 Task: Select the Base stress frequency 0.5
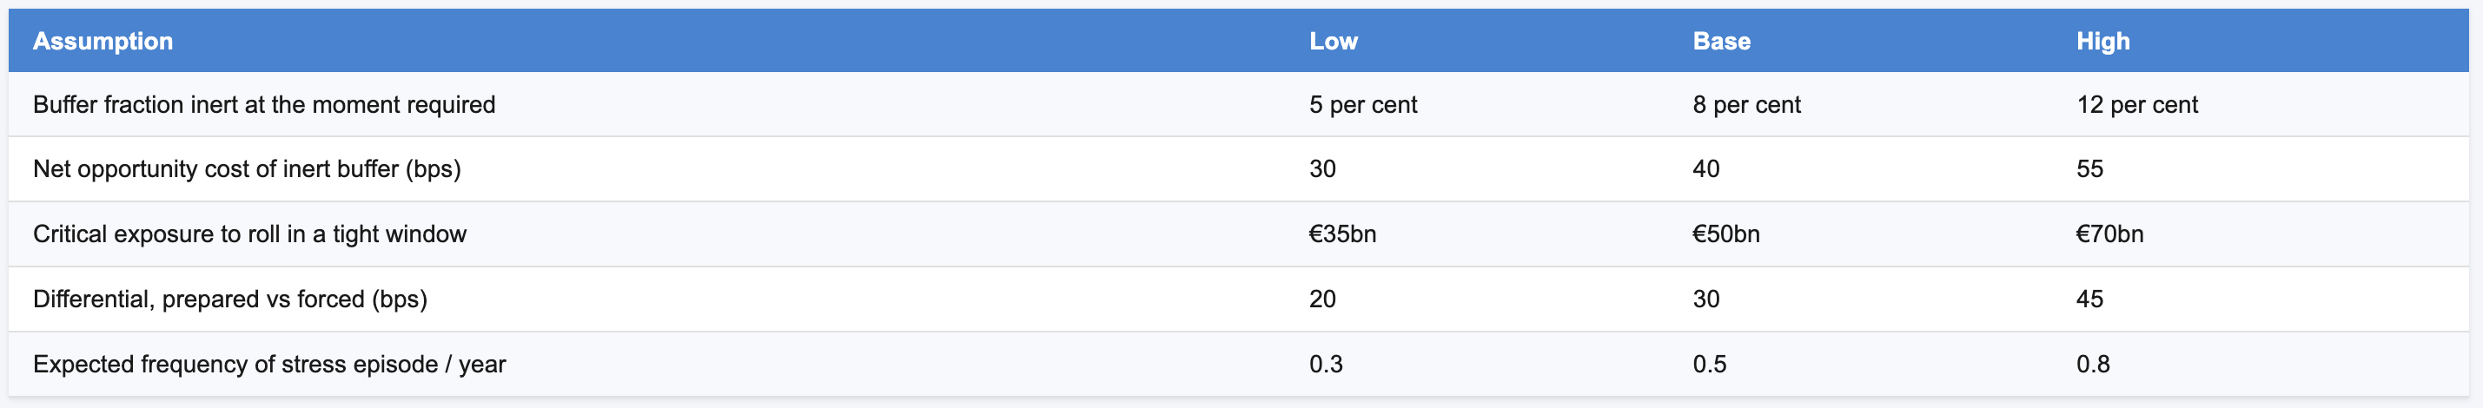tap(1710, 365)
